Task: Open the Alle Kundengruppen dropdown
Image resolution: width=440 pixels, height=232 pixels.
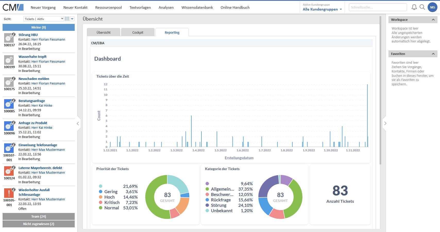Action: 322,9
